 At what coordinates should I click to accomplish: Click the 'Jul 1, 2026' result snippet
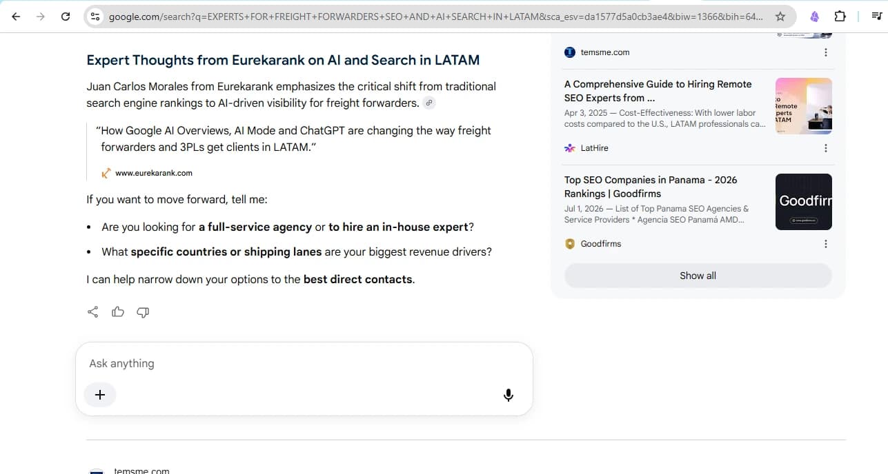(x=657, y=214)
